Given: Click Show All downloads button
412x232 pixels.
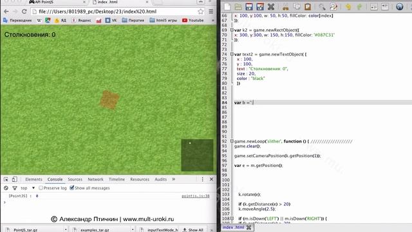Looking at the screenshot, I should (x=193, y=229).
